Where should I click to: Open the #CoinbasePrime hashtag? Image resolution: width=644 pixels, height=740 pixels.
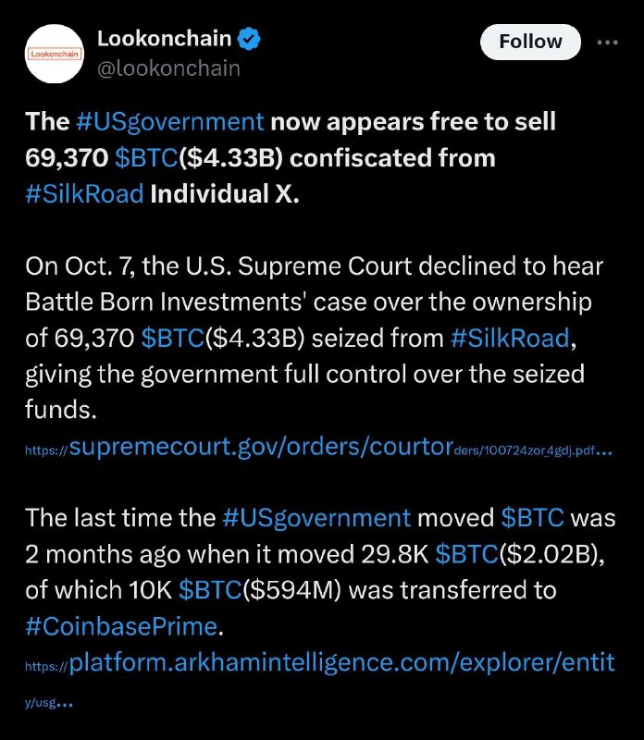pos(121,627)
